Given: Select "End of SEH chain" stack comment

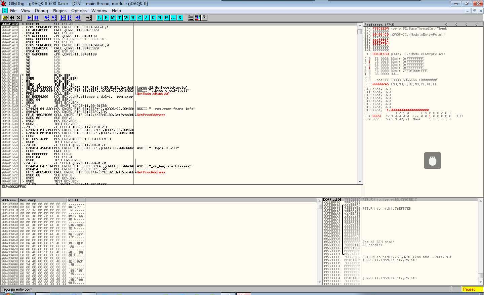Looking at the screenshot, I should 378,242.
